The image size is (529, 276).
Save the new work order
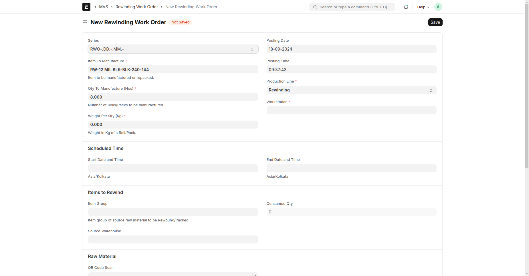[x=435, y=22]
